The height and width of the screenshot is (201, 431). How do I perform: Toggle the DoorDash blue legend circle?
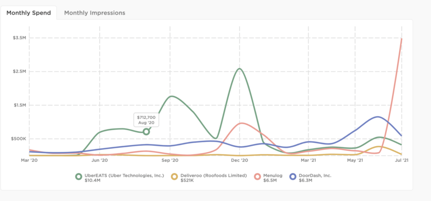(293, 177)
